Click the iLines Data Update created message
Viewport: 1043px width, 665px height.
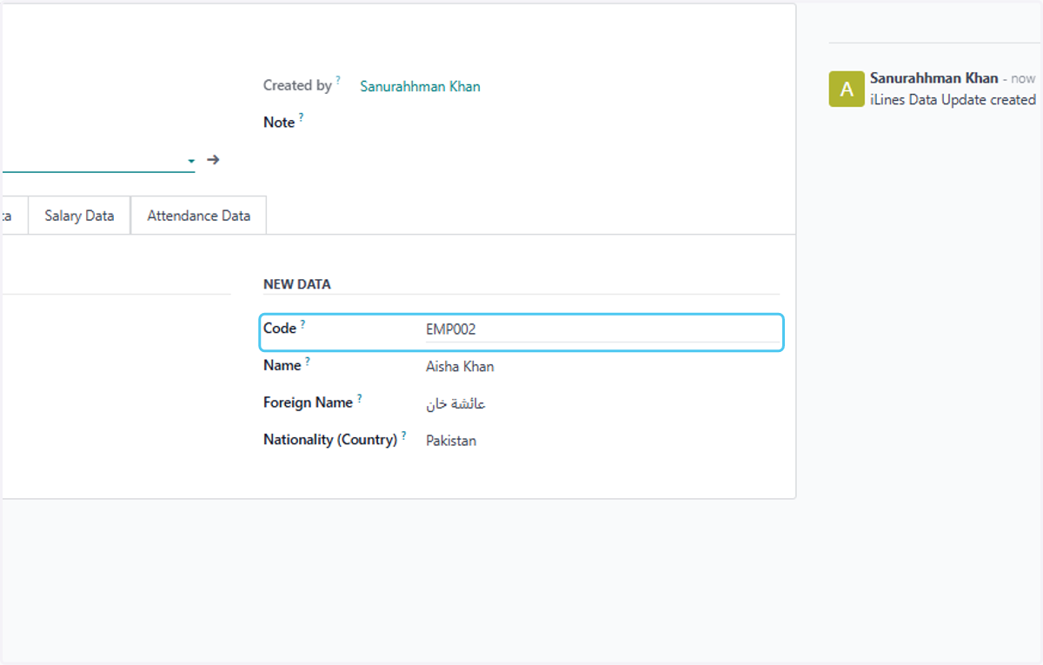click(953, 100)
